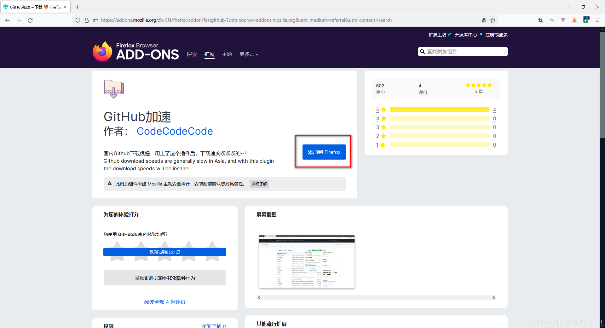Open the 开发者中心 link
The height and width of the screenshot is (328, 605).
click(468, 35)
